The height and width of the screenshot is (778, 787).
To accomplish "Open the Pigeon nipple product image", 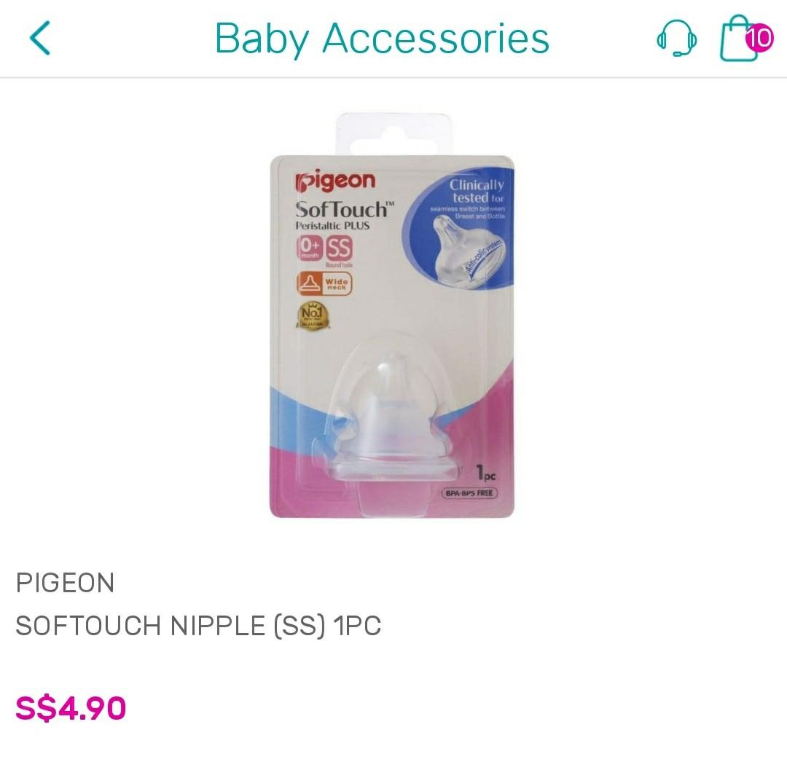I will [392, 316].
